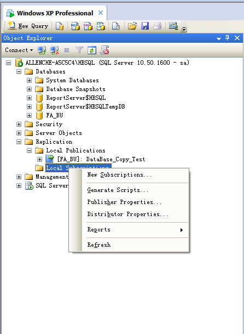Close the Object Explorer panel
Screen dimensions: 244x334
click(x=237, y=38)
